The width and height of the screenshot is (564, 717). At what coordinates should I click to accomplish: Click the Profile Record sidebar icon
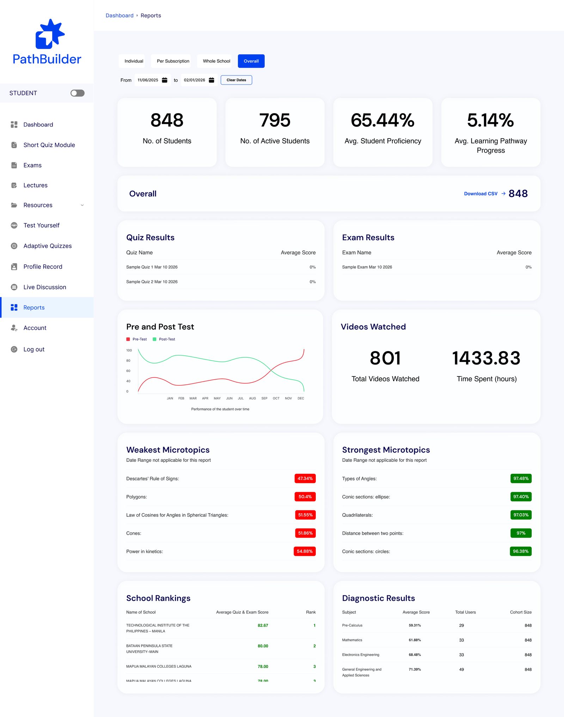[14, 267]
